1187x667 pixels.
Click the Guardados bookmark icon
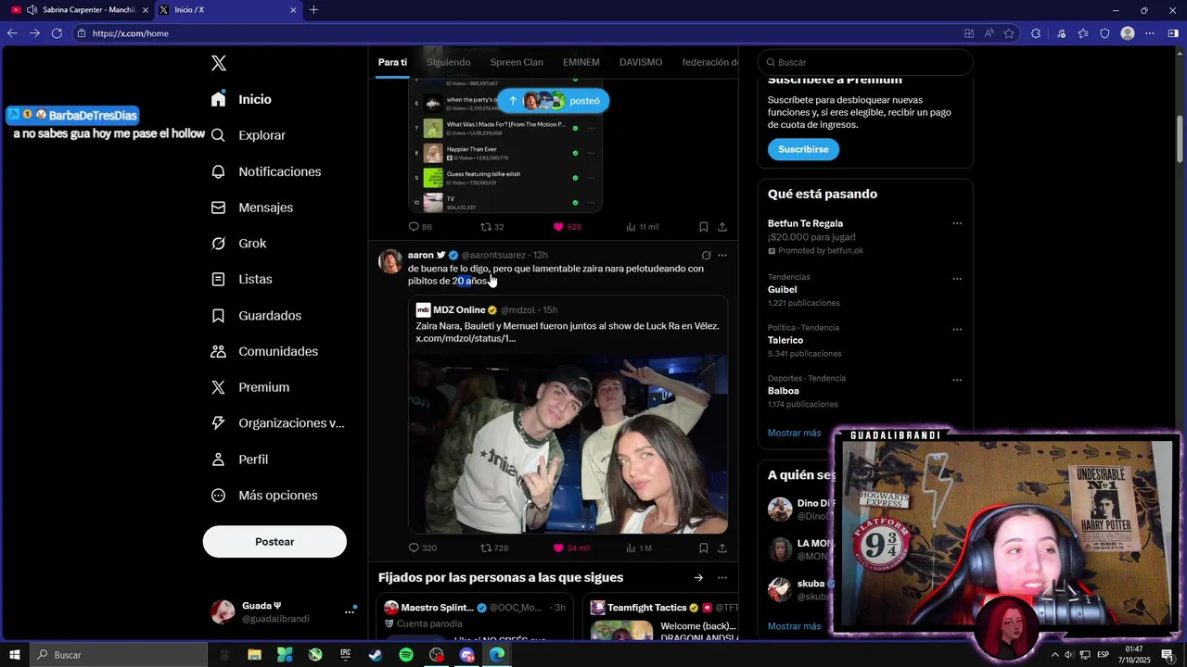[219, 316]
